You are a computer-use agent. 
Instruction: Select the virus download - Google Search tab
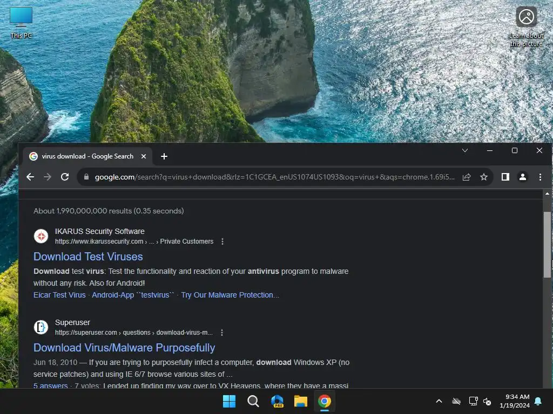coord(87,156)
